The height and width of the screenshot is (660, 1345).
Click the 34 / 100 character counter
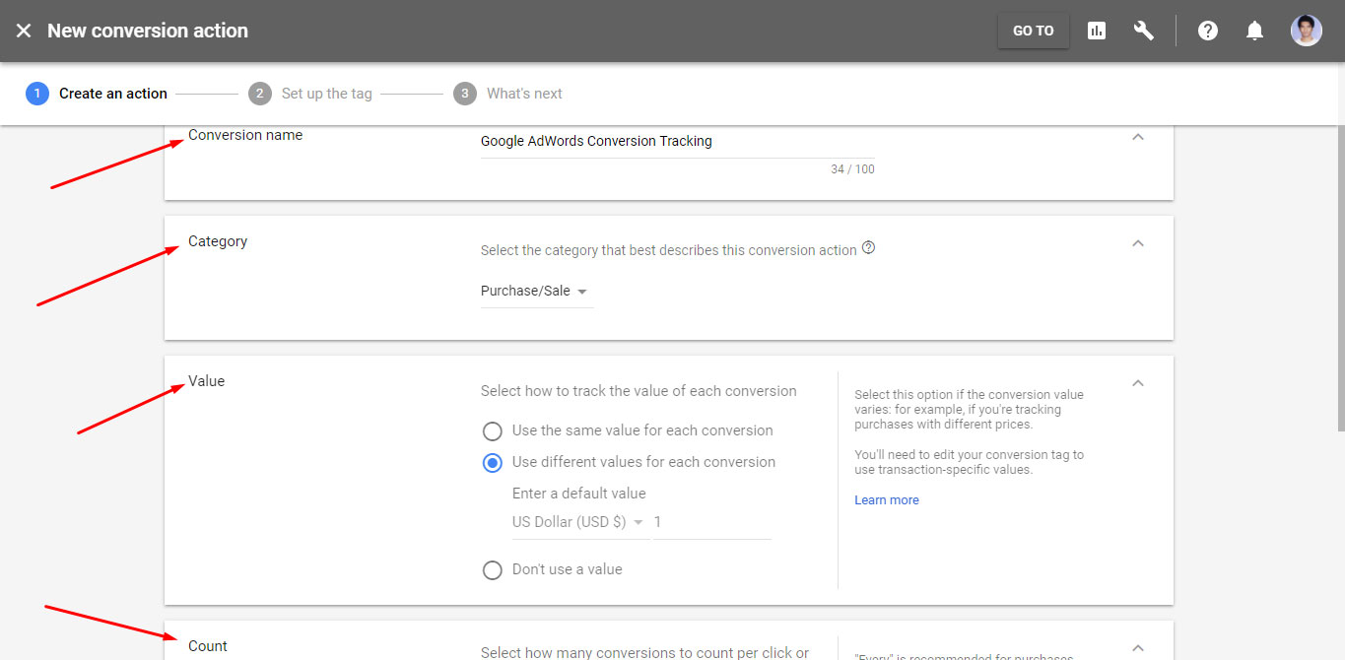(x=852, y=169)
